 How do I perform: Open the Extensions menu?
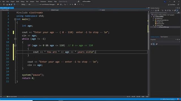click(x=43, y=1)
